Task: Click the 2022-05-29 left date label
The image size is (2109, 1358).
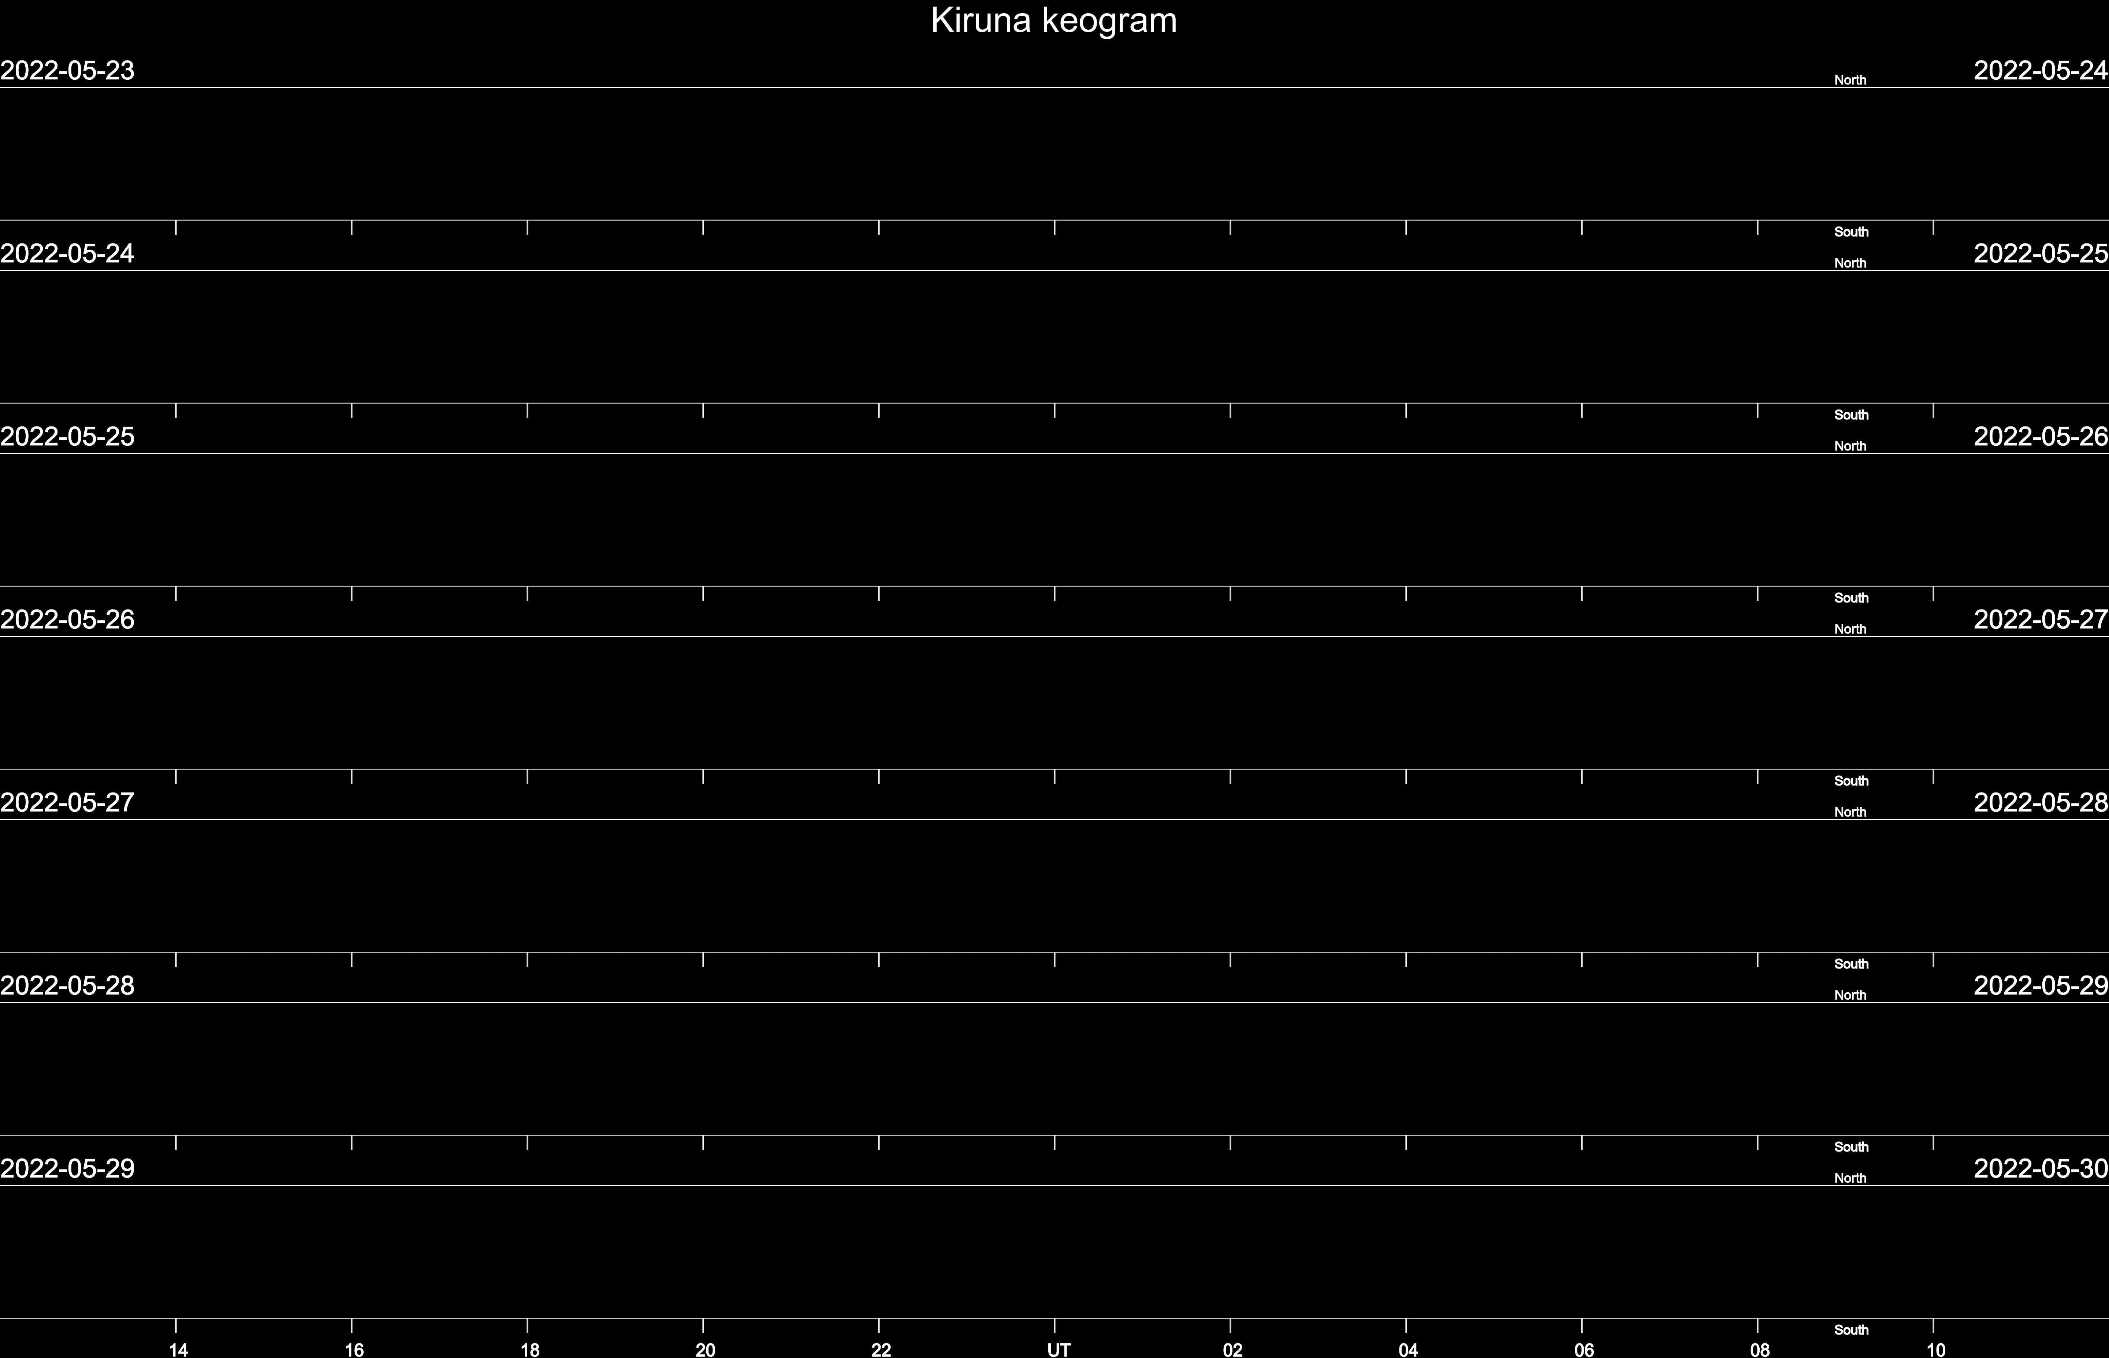Action: (x=68, y=1168)
